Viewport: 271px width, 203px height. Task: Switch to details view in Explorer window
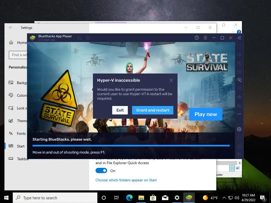(232, 168)
